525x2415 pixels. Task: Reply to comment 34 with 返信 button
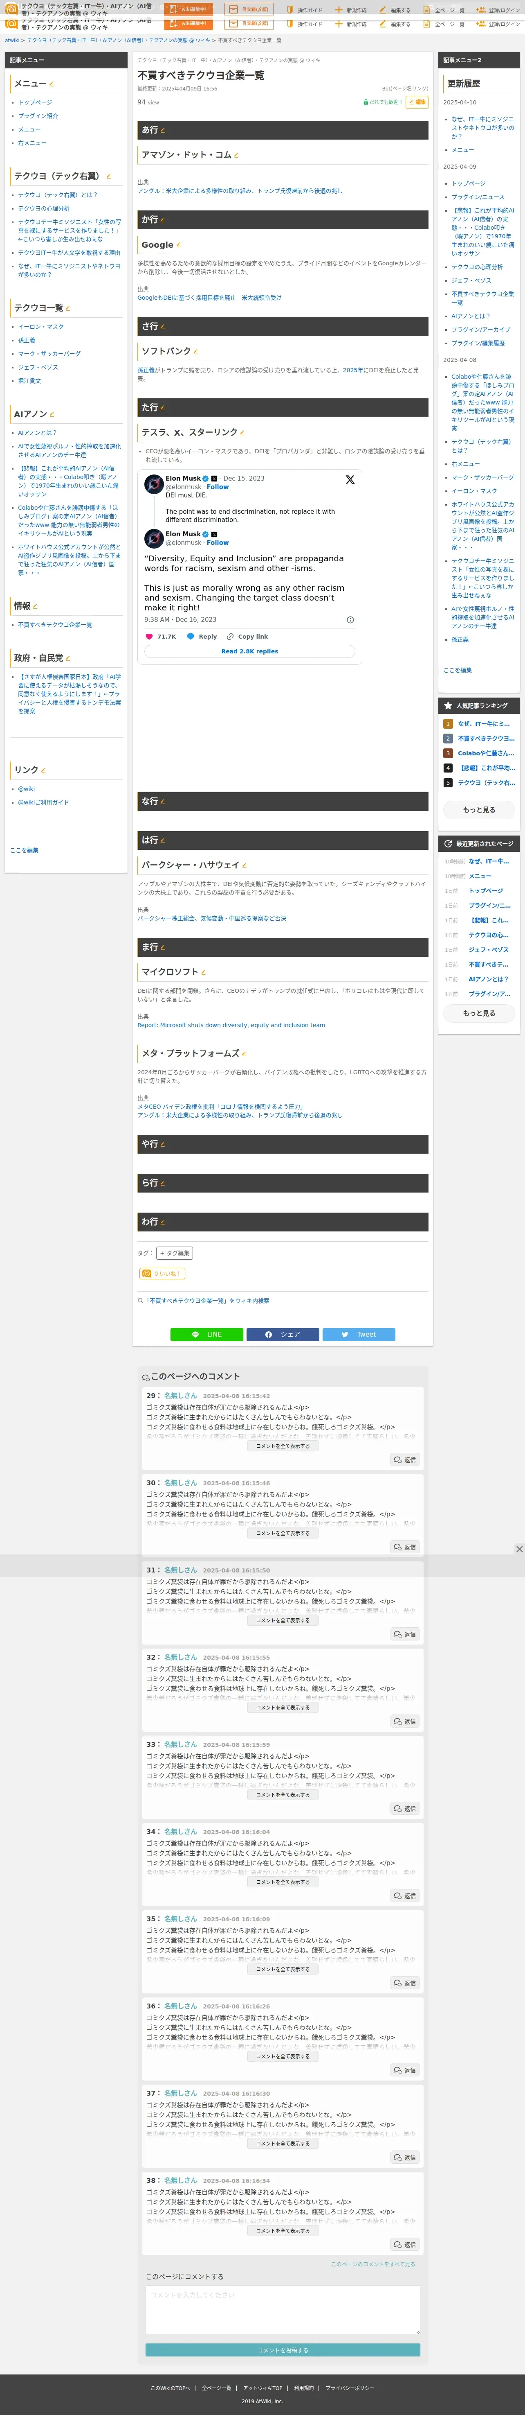405,1895
